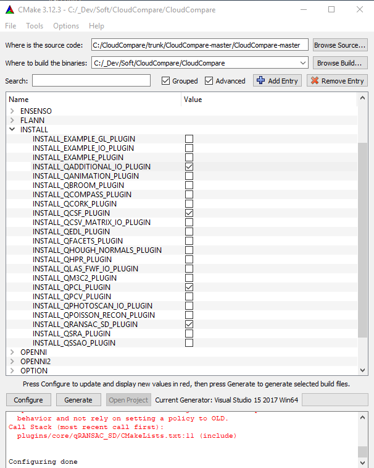
Task: Expand the FLANN group
Action: tap(12, 121)
